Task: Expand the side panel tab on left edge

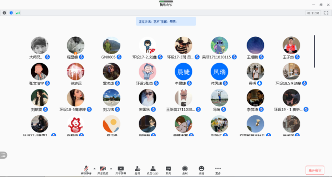Action: pos(3,155)
